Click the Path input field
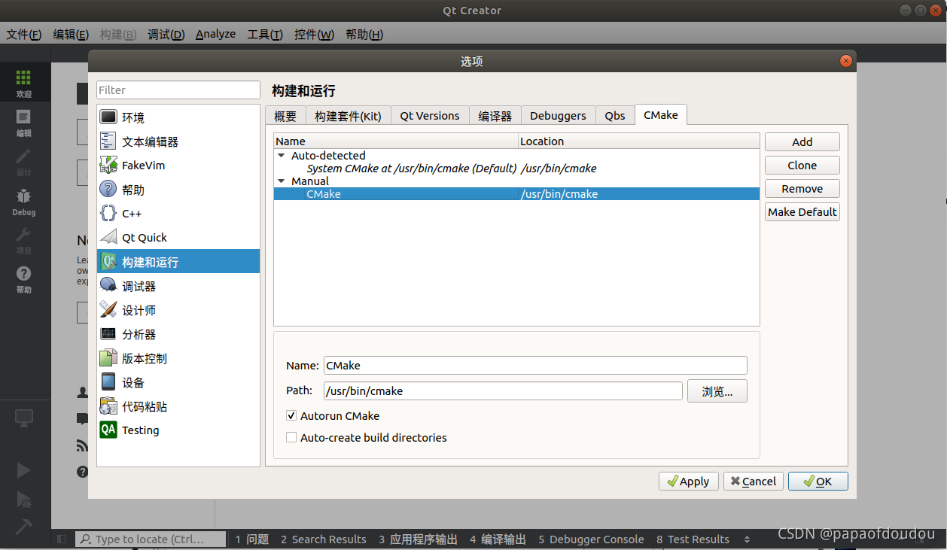 tap(503, 391)
